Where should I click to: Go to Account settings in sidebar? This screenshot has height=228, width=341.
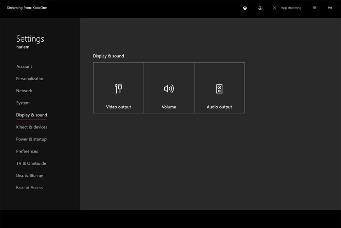(24, 67)
